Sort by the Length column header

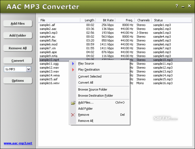88,20
